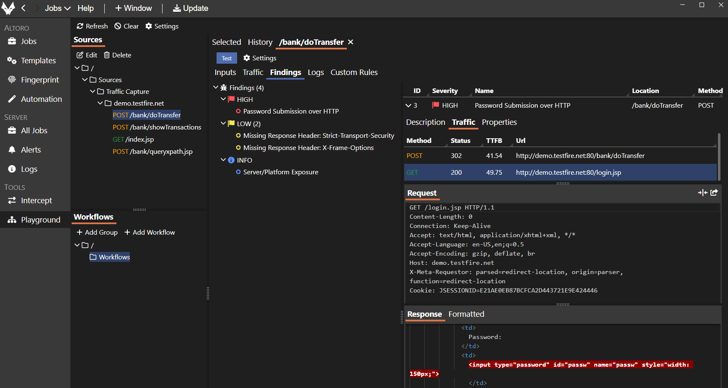Open All Jobs under Server
The width and height of the screenshot is (728, 388).
[28, 130]
